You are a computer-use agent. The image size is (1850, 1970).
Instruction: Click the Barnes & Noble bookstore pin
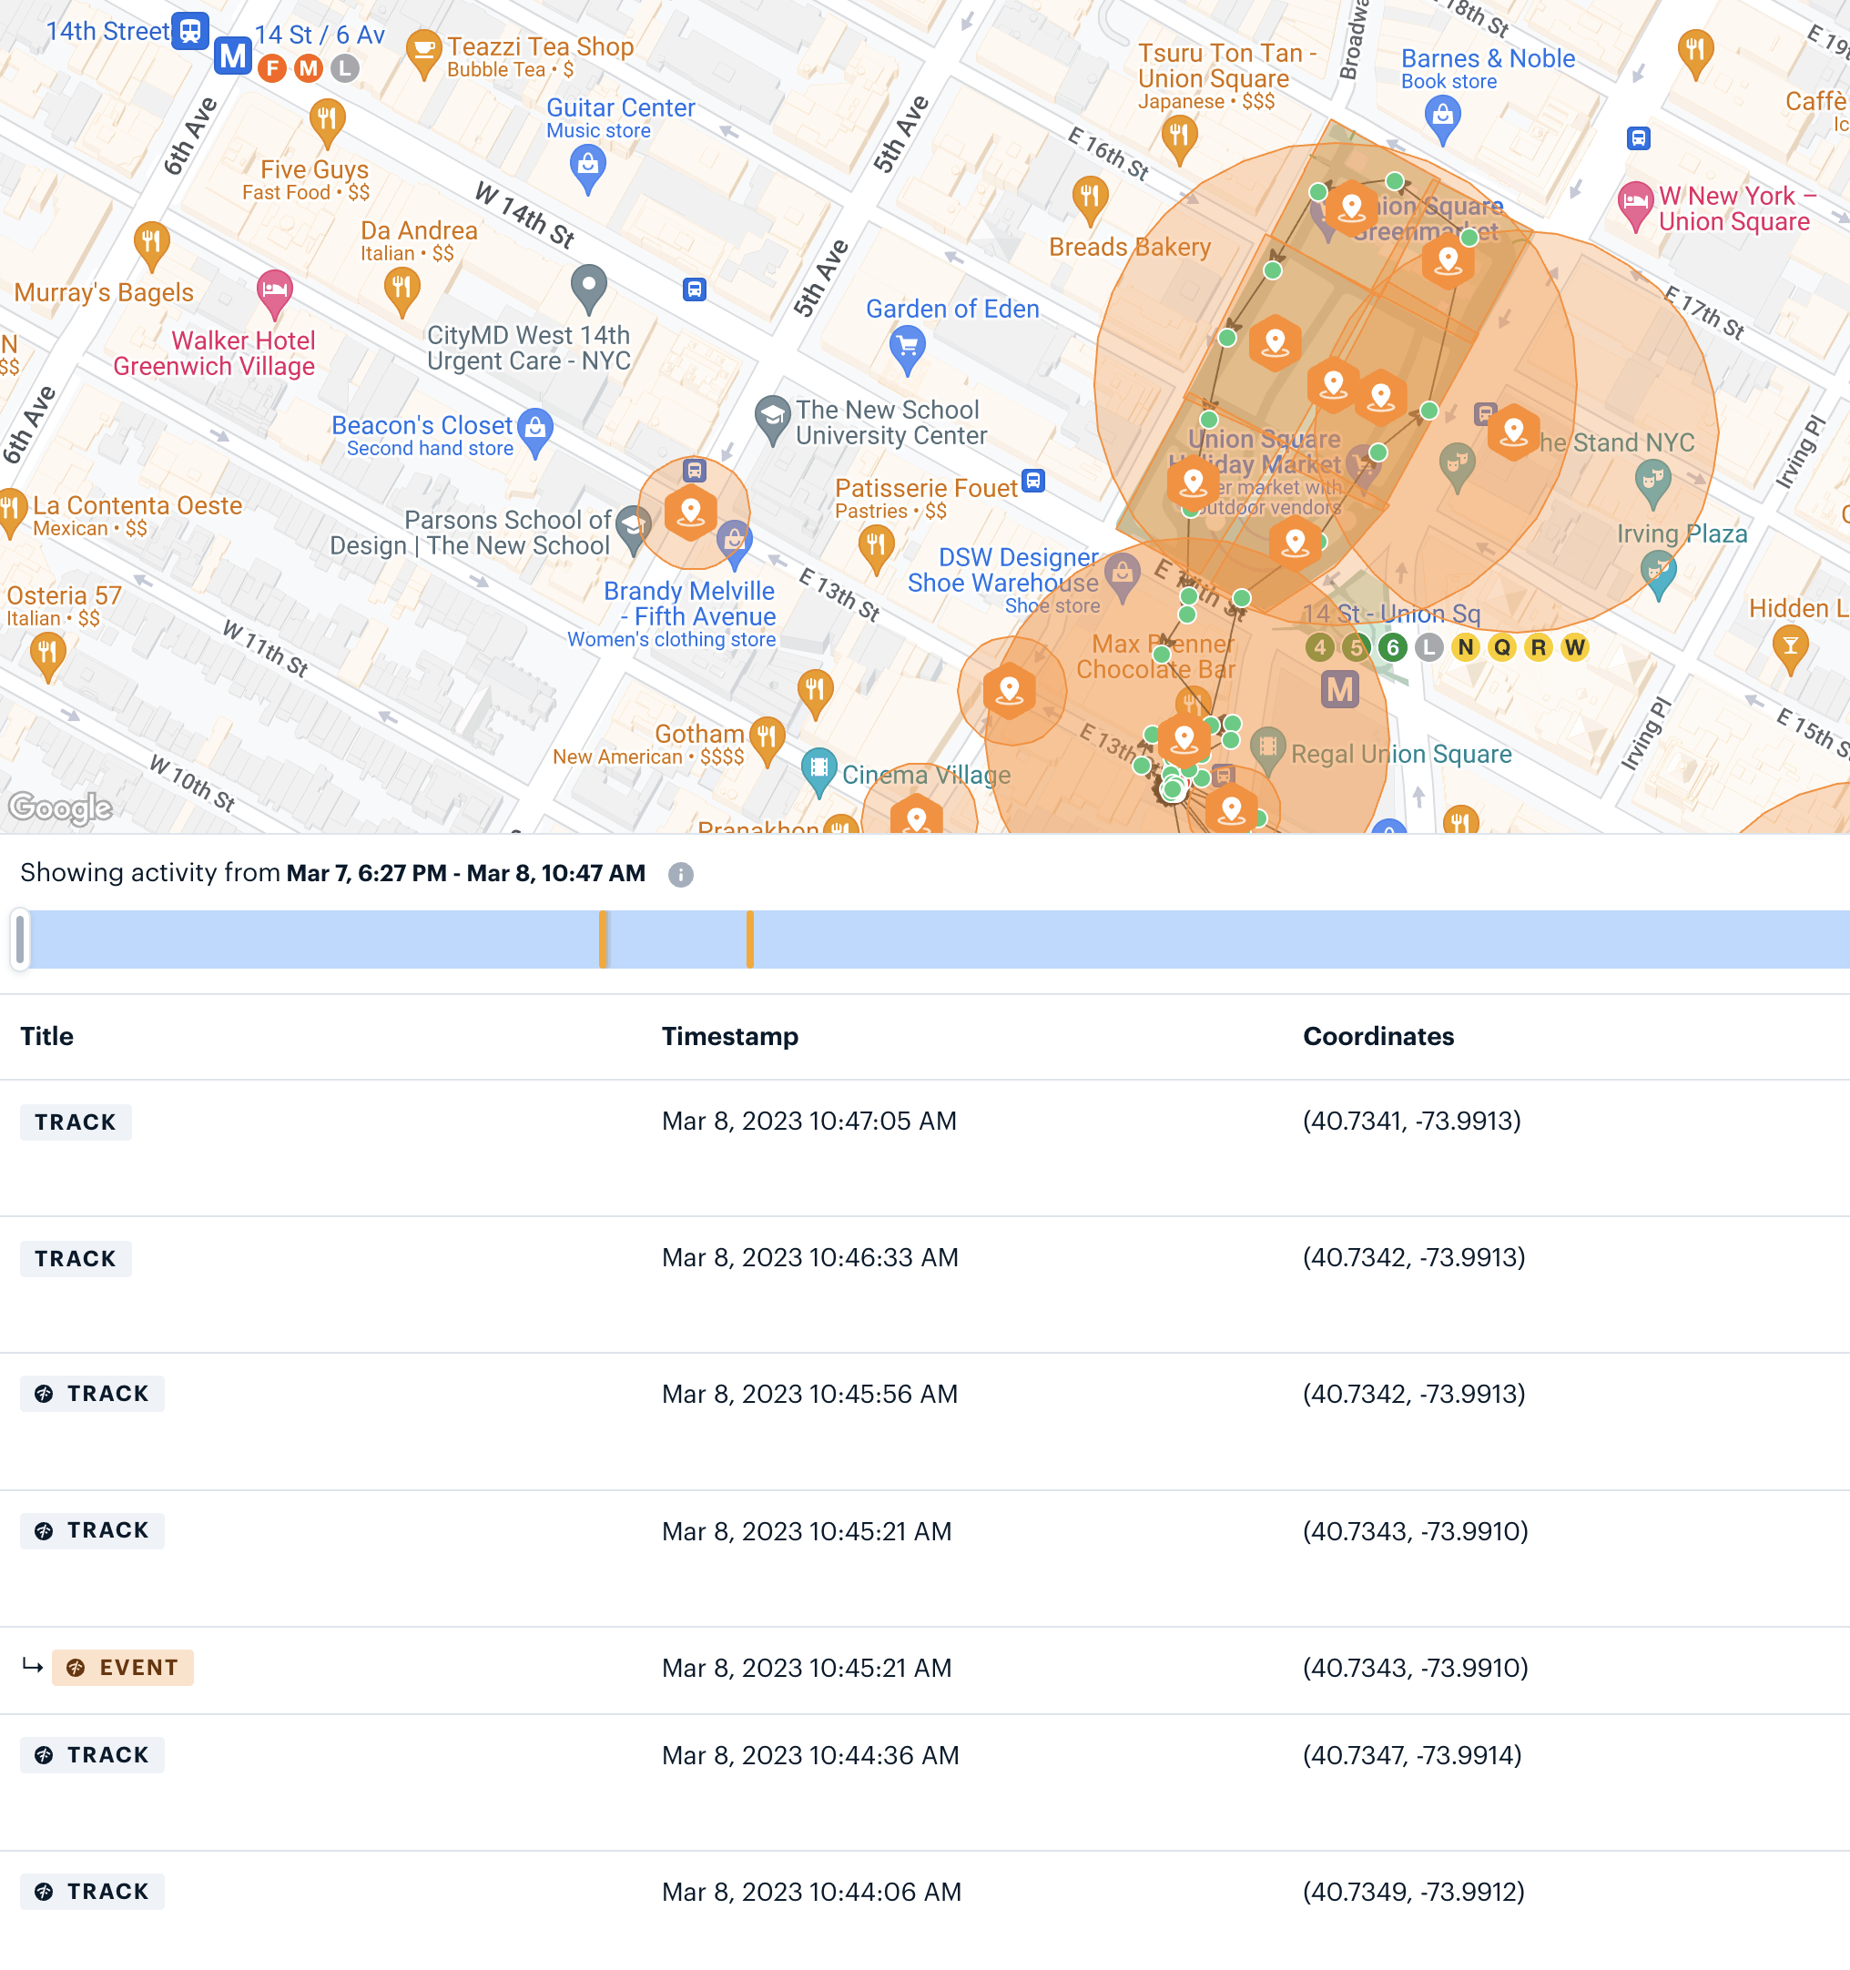(1443, 121)
